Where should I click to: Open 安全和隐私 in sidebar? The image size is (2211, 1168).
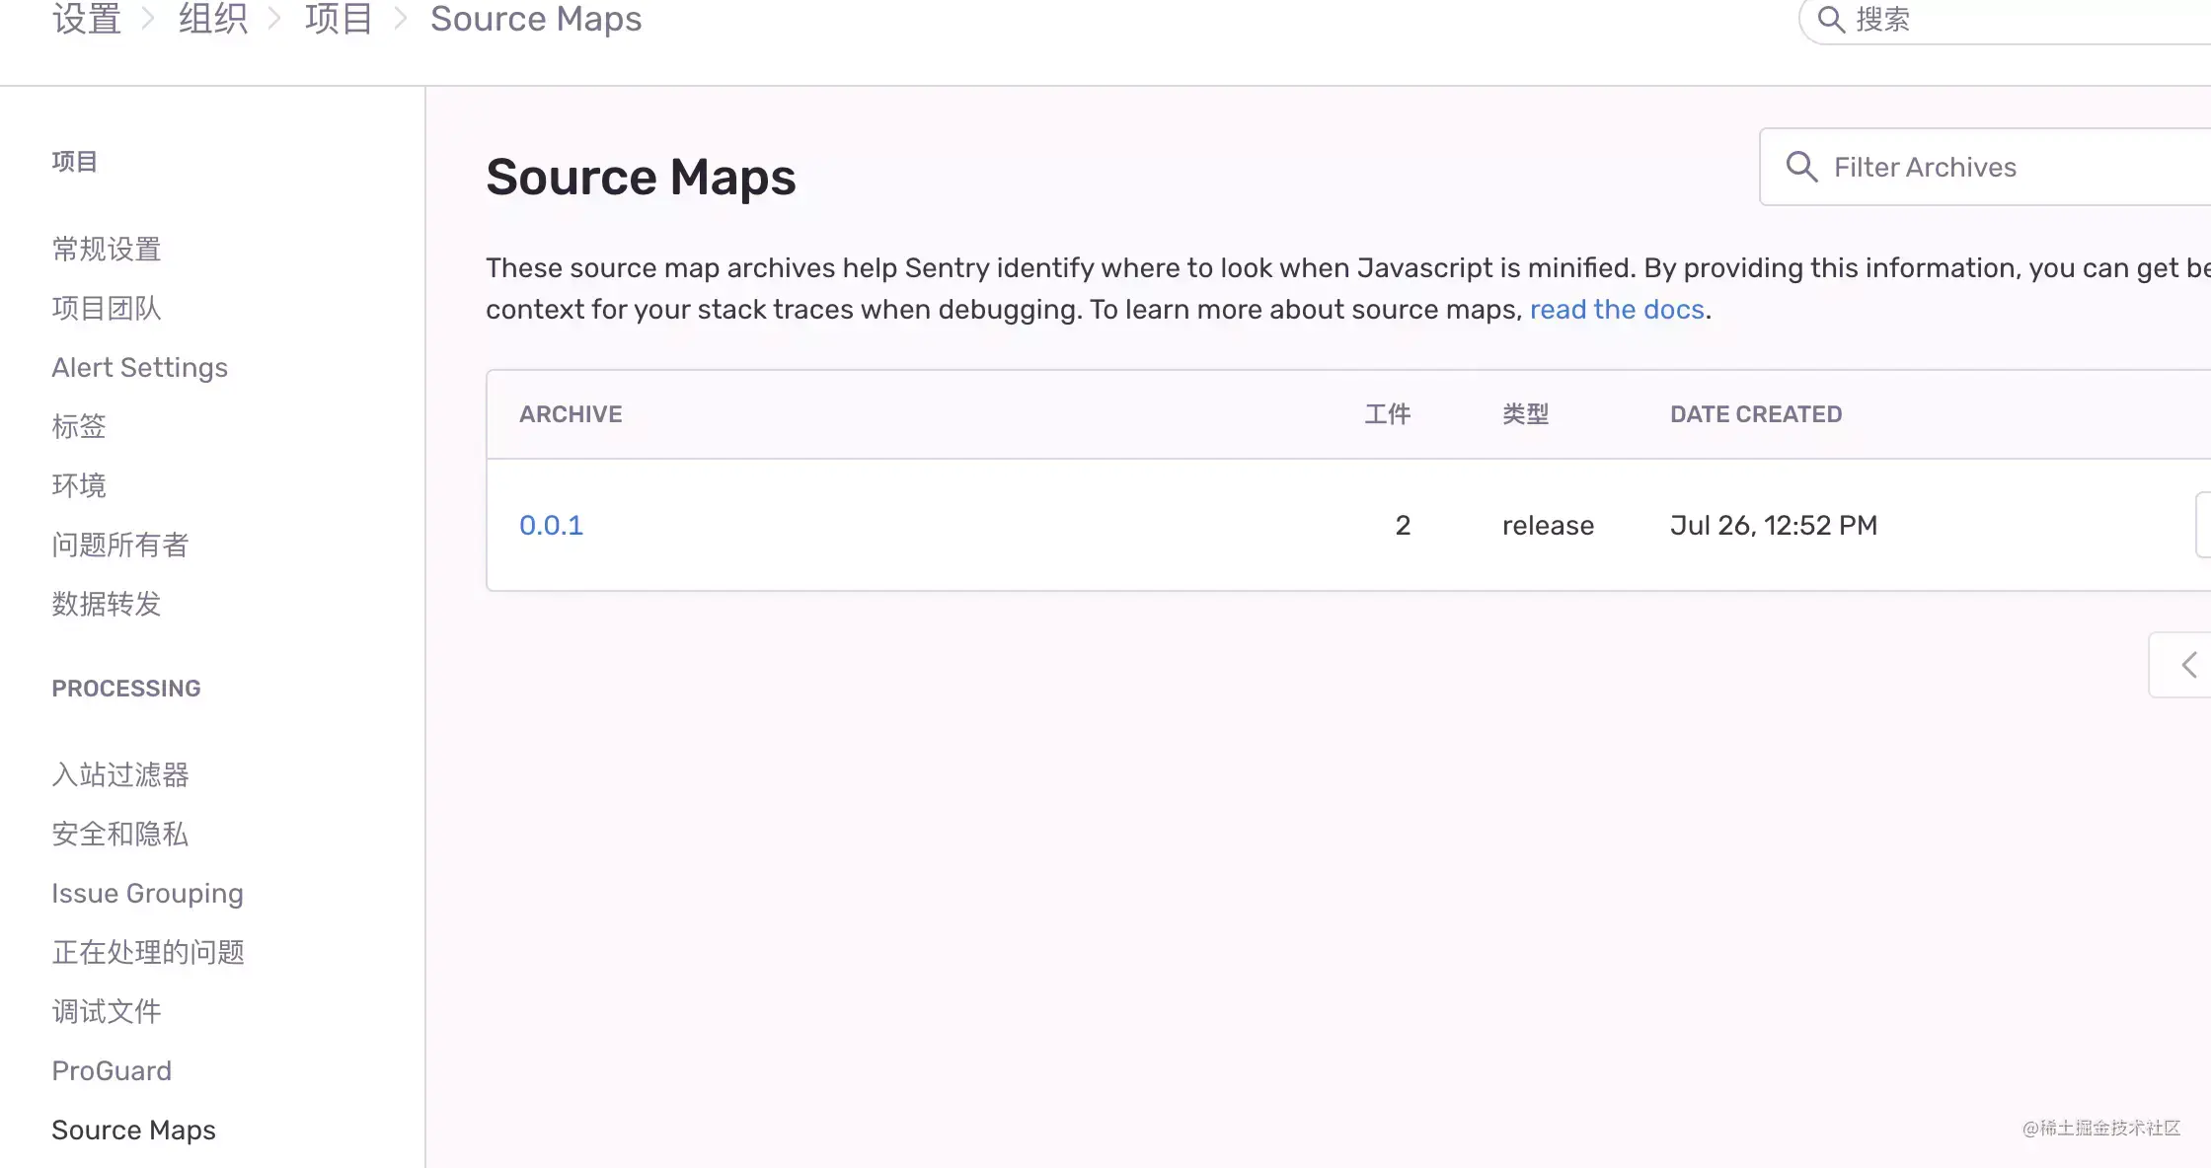[x=120, y=834]
